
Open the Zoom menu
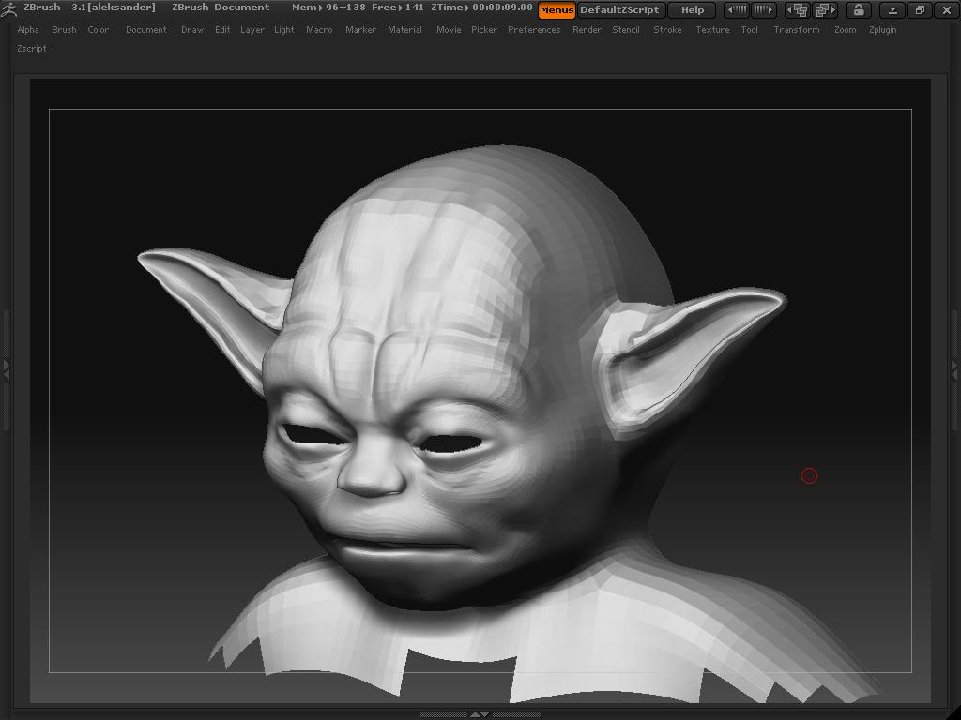click(x=846, y=29)
